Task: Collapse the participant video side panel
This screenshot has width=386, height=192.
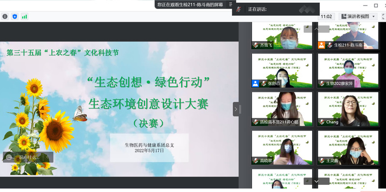Action: [x=236, y=109]
